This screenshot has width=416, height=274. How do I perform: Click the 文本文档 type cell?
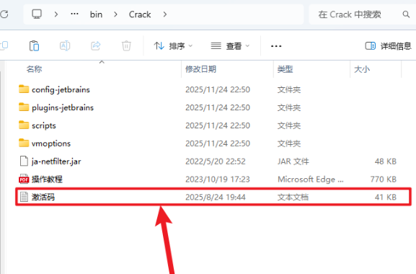click(293, 197)
